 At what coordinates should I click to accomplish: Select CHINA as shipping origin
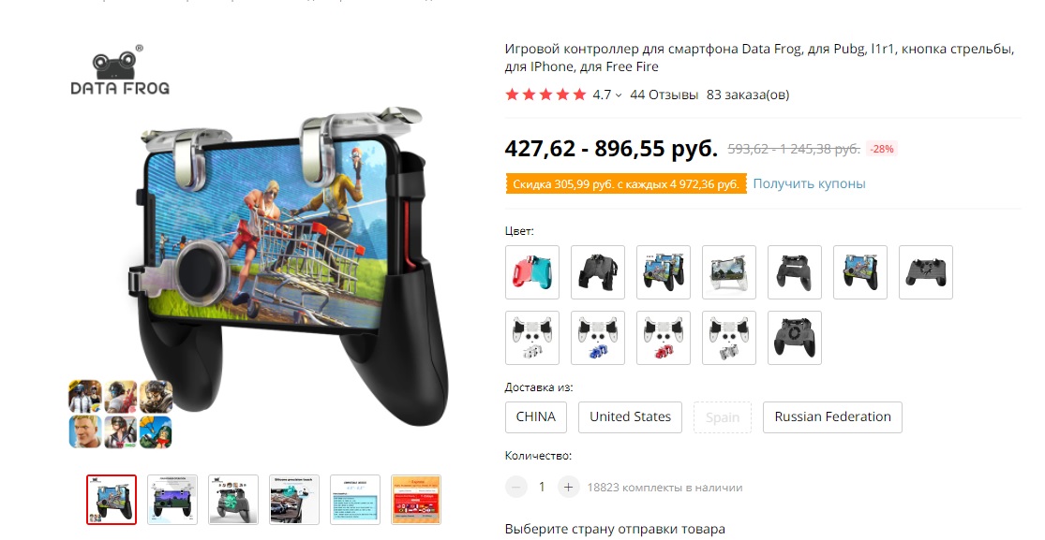click(x=536, y=416)
